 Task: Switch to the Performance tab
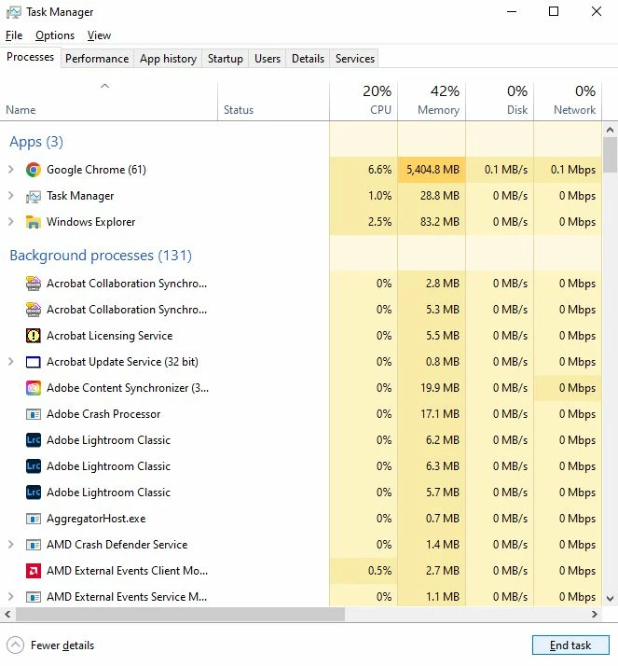(x=97, y=59)
